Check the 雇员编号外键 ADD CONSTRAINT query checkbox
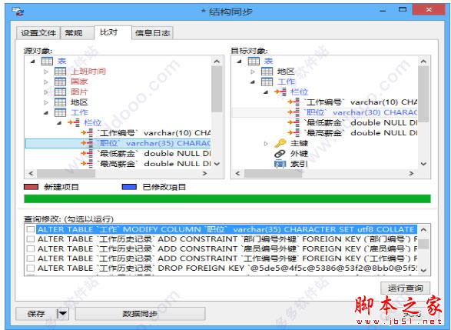This screenshot has width=451, height=330. point(31,248)
